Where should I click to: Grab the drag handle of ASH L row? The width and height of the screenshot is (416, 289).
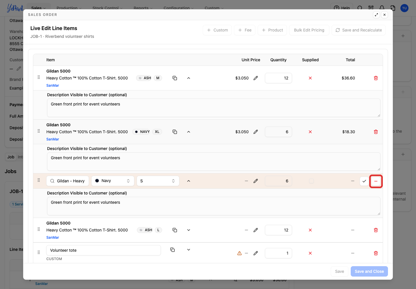tap(39, 229)
